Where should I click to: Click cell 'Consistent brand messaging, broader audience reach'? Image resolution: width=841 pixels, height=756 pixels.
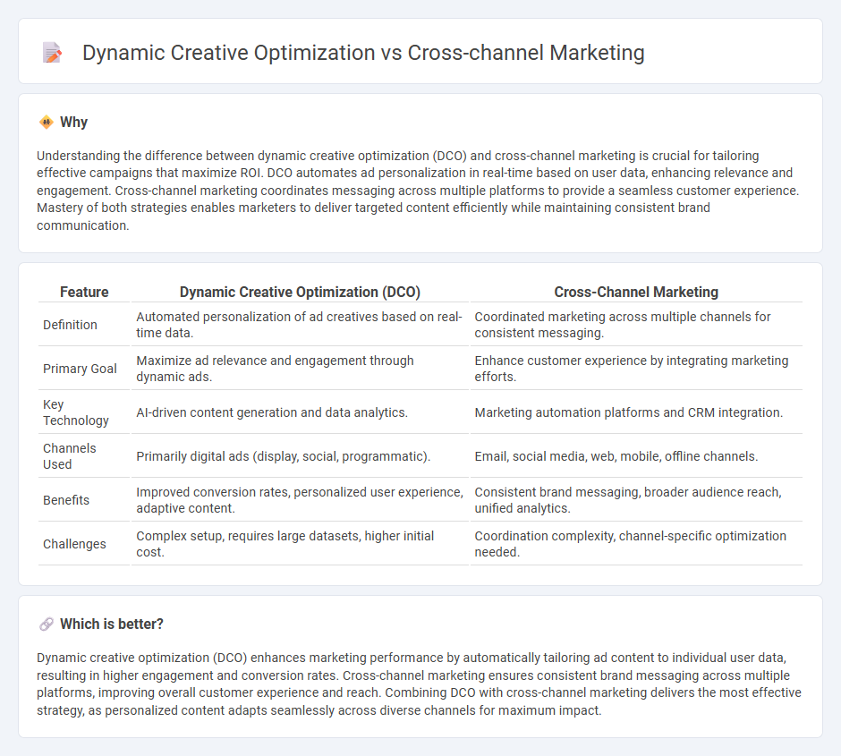point(636,500)
